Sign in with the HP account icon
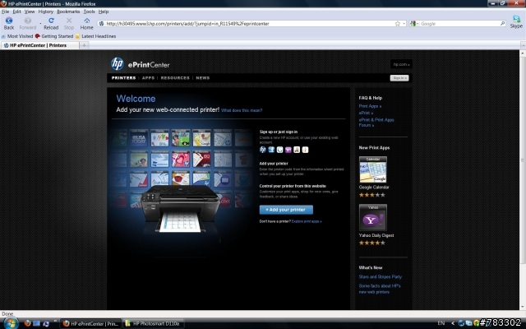 point(263,150)
